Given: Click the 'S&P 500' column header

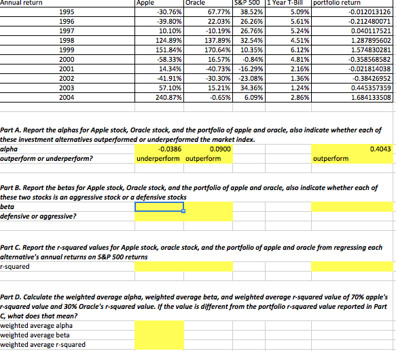Looking at the screenshot, I should (x=249, y=3).
